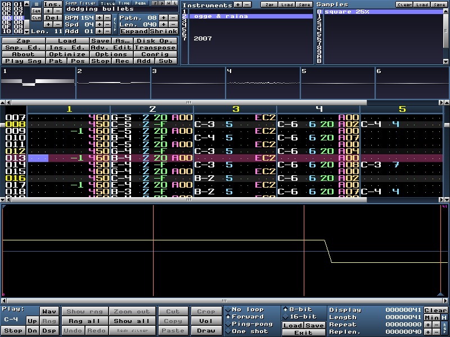The width and height of the screenshot is (450, 337).
Task: Click the Seq order button
Action: pos(36,11)
